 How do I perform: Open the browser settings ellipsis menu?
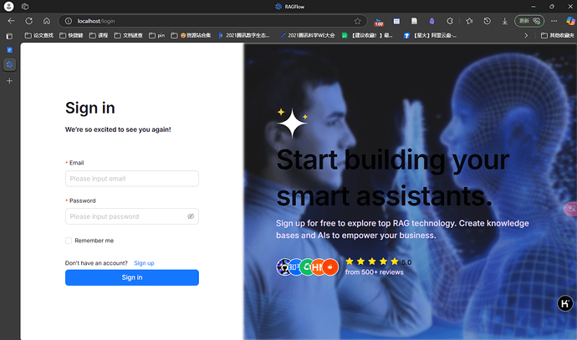click(x=554, y=21)
